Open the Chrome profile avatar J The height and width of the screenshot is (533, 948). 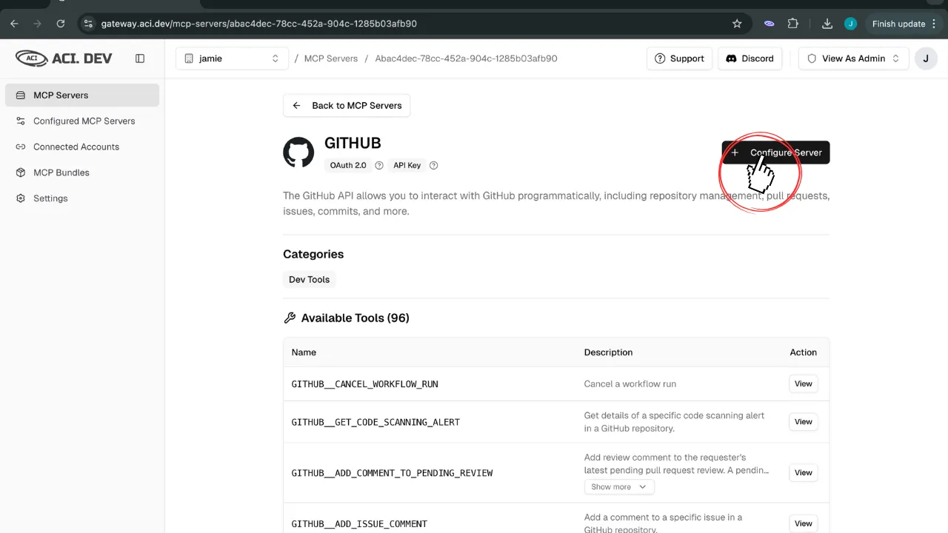click(x=850, y=24)
